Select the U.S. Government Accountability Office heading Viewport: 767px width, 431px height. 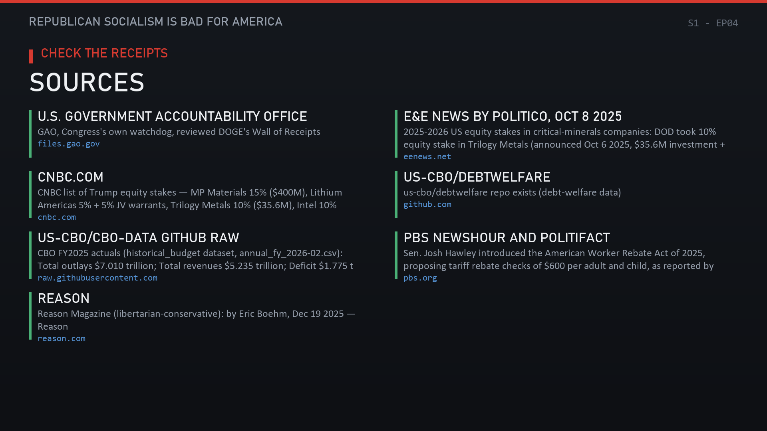172,117
